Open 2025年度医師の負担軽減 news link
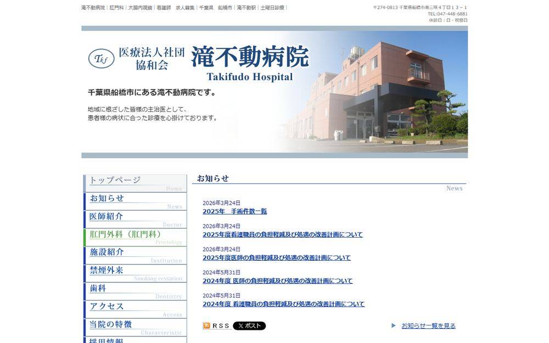The image size is (549, 343). (277, 257)
